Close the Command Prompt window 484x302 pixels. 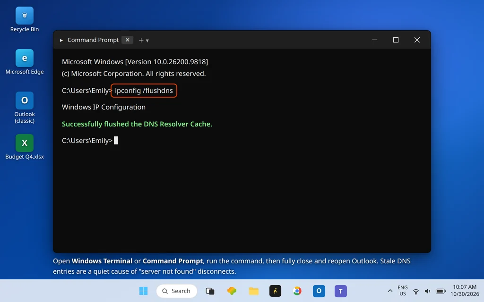(x=417, y=40)
